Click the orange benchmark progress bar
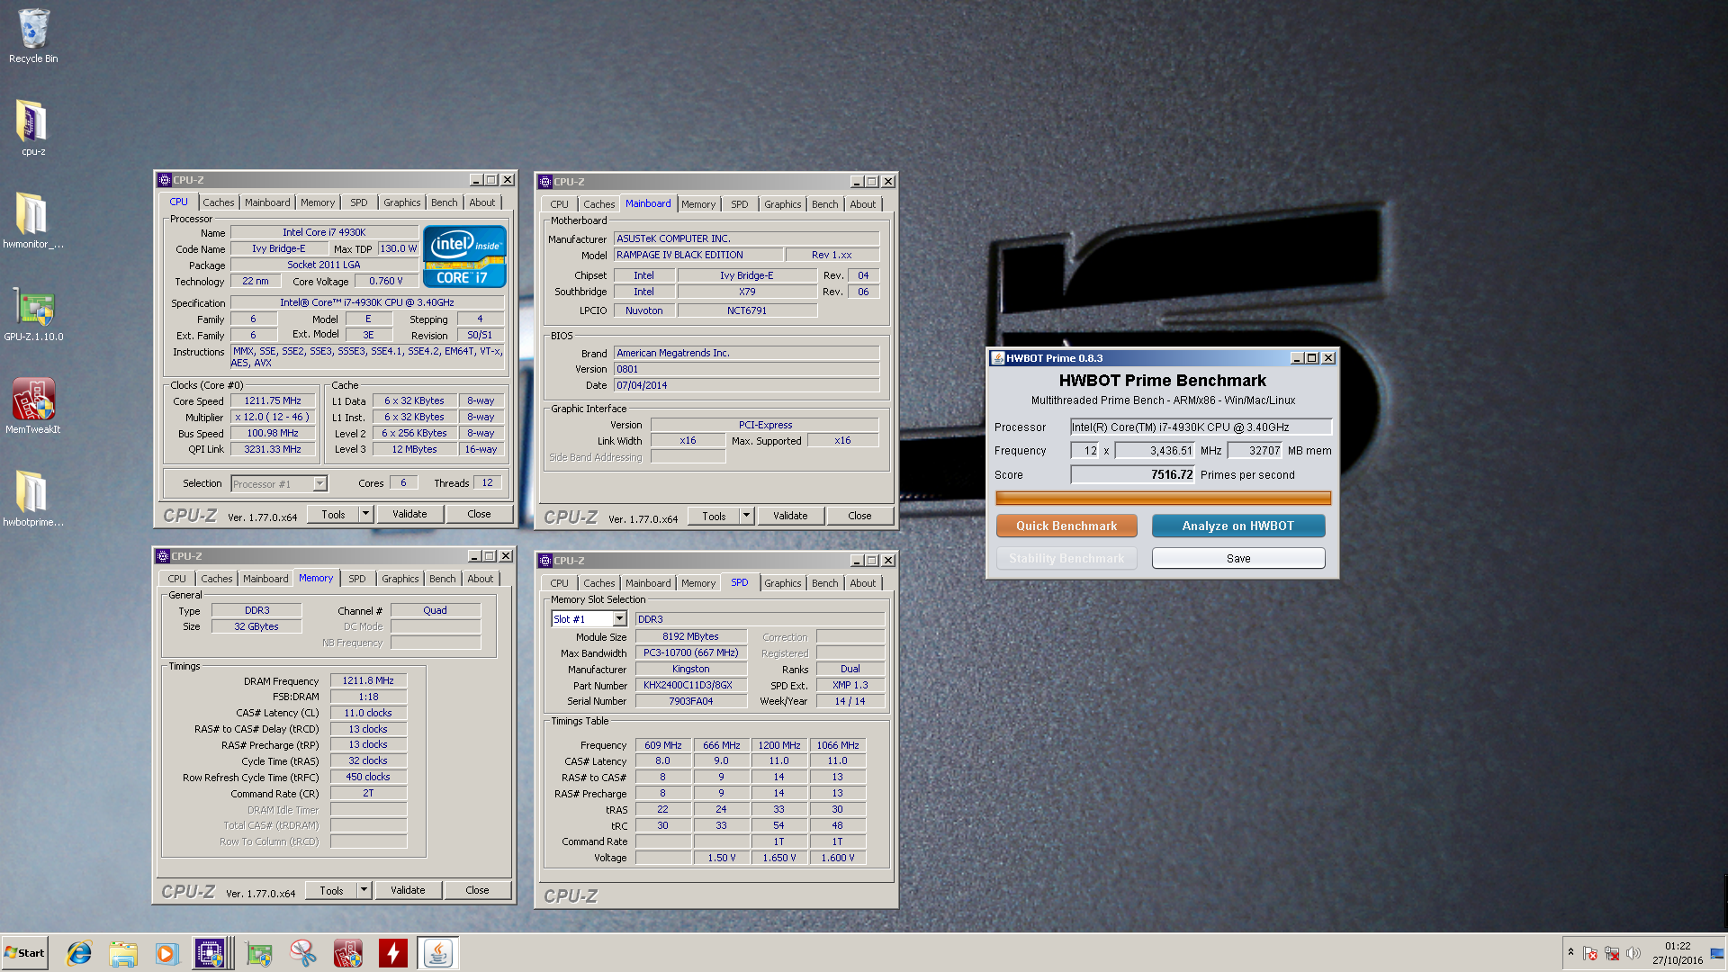The height and width of the screenshot is (972, 1728). [x=1163, y=498]
